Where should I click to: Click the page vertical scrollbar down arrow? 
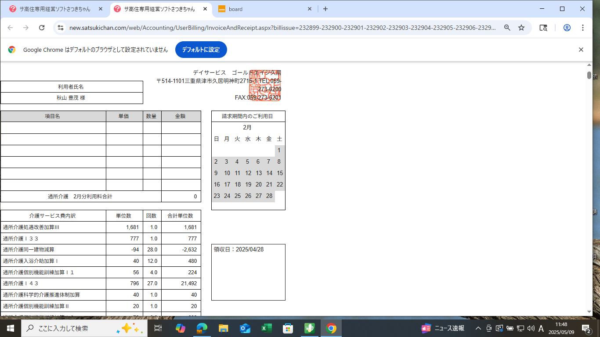tap(589, 312)
